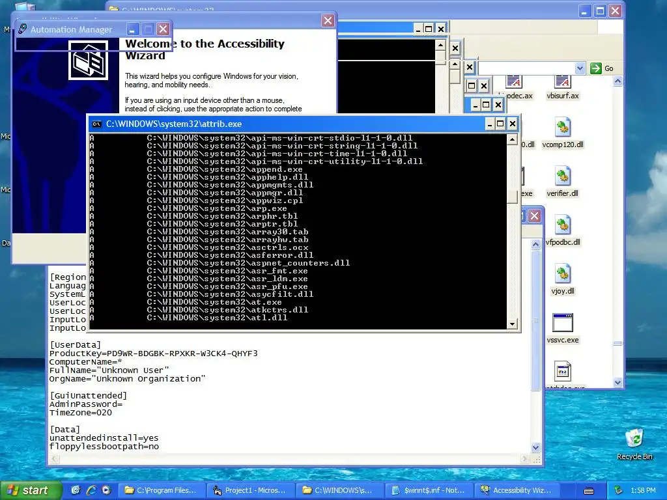
Task: Close the Accessibility Wizard dialog
Action: pyautogui.click(x=328, y=20)
